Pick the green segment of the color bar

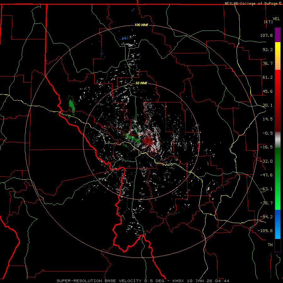[x=278, y=179]
